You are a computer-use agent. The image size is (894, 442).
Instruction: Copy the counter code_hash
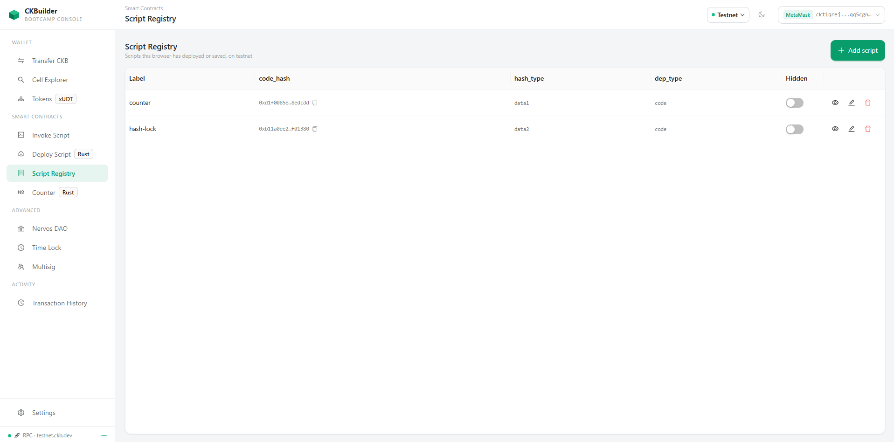[315, 103]
